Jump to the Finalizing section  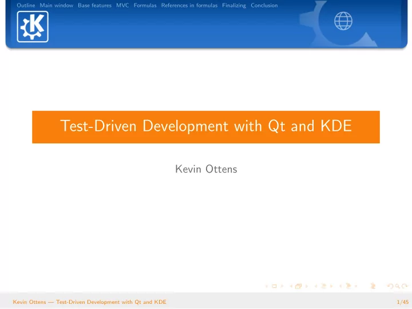tap(234, 5)
